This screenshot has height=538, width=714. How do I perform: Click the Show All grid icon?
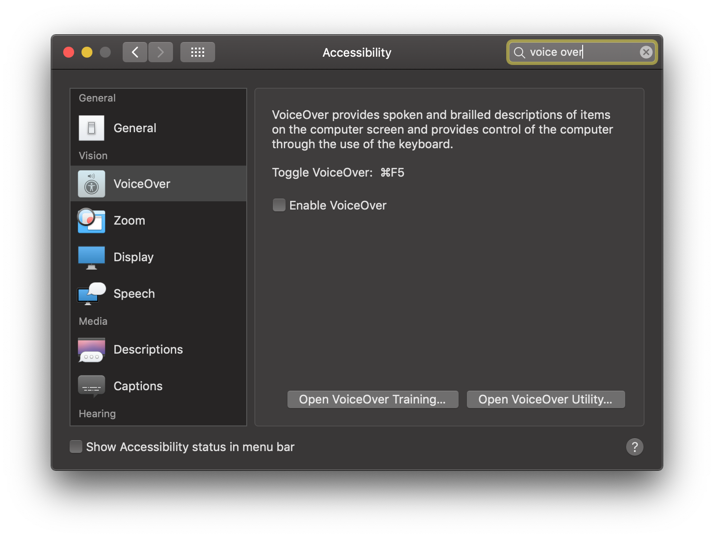pos(197,52)
